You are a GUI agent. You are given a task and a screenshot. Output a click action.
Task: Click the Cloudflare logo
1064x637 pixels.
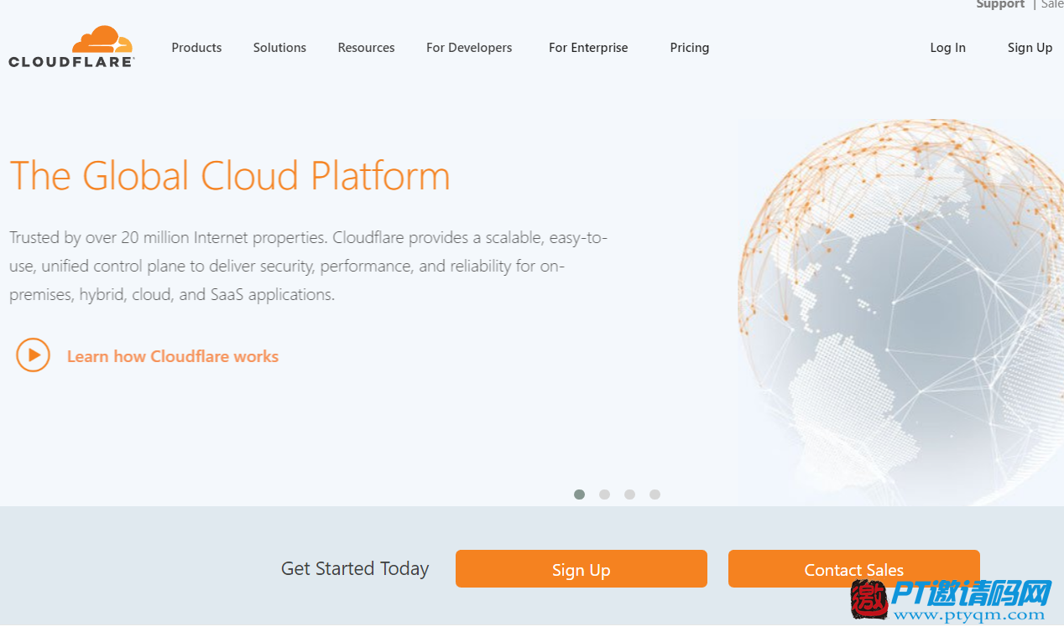coord(71,47)
